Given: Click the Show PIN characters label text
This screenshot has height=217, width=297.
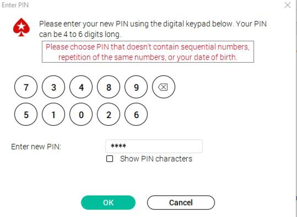Looking at the screenshot, I should 156,159.
